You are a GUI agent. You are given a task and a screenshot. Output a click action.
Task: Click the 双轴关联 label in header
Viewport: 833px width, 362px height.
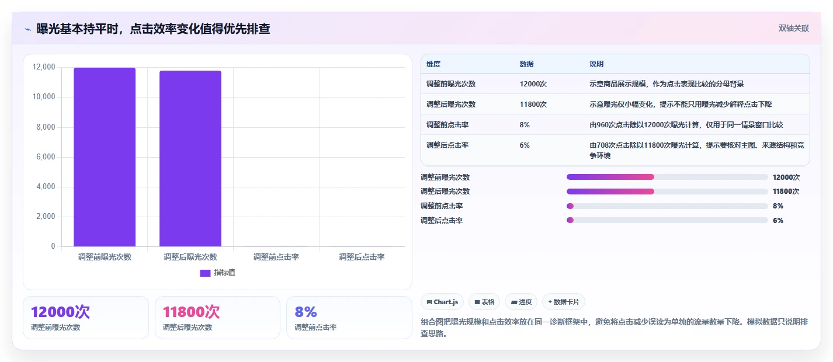pyautogui.click(x=794, y=29)
